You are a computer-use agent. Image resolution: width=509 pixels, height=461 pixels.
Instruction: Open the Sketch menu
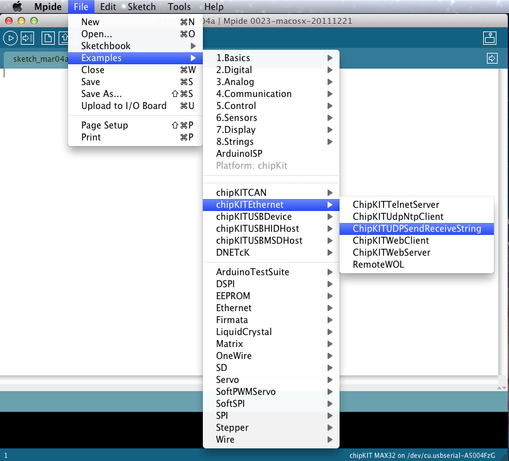(x=142, y=6)
